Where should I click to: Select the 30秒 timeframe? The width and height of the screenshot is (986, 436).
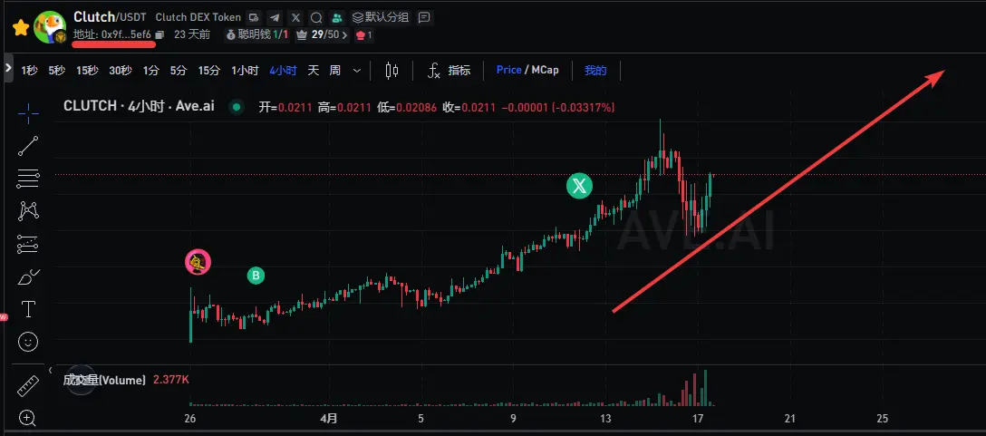pyautogui.click(x=121, y=71)
